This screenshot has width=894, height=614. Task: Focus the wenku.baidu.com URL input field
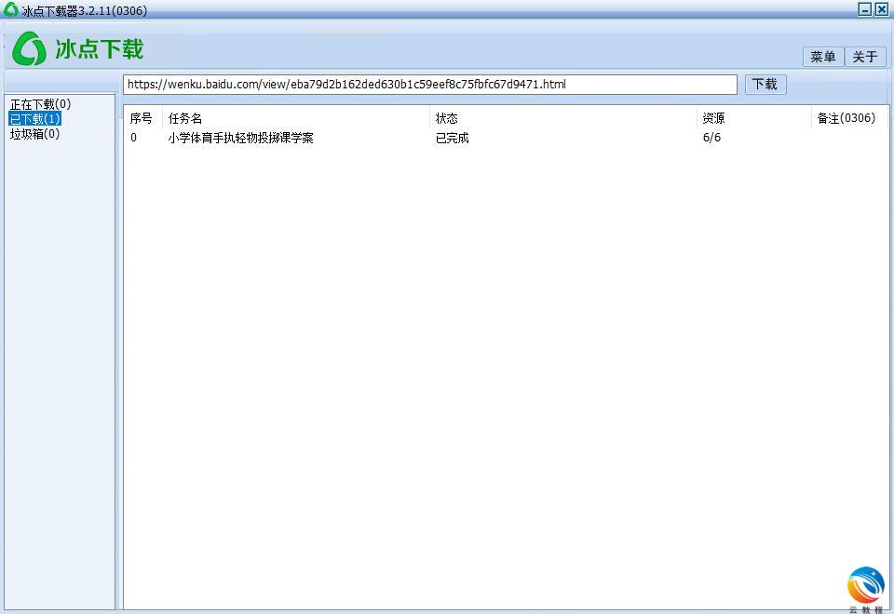(x=428, y=85)
